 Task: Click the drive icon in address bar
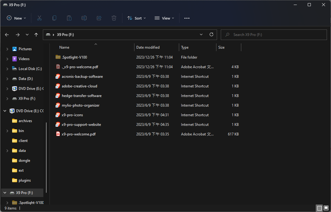pyautogui.click(x=48, y=35)
